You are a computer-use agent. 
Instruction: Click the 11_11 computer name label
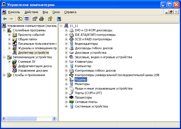(x=74, y=26)
